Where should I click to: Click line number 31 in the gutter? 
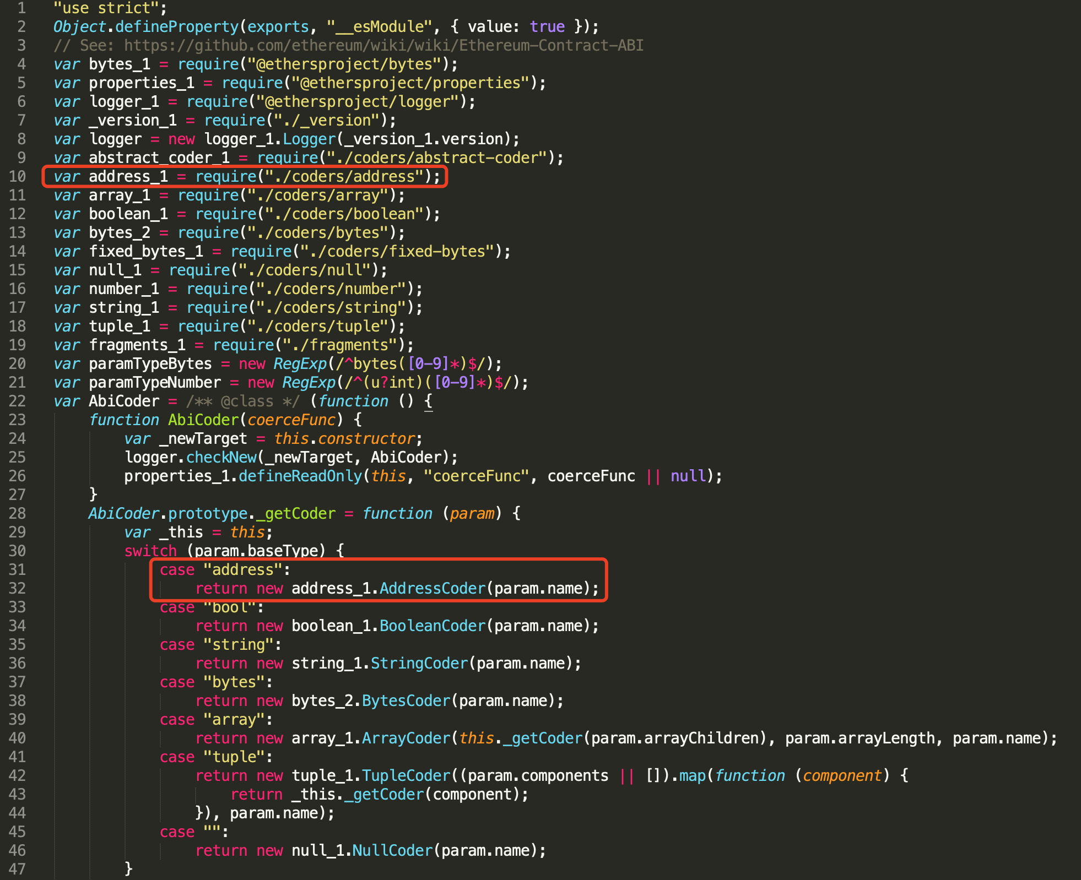(x=17, y=569)
